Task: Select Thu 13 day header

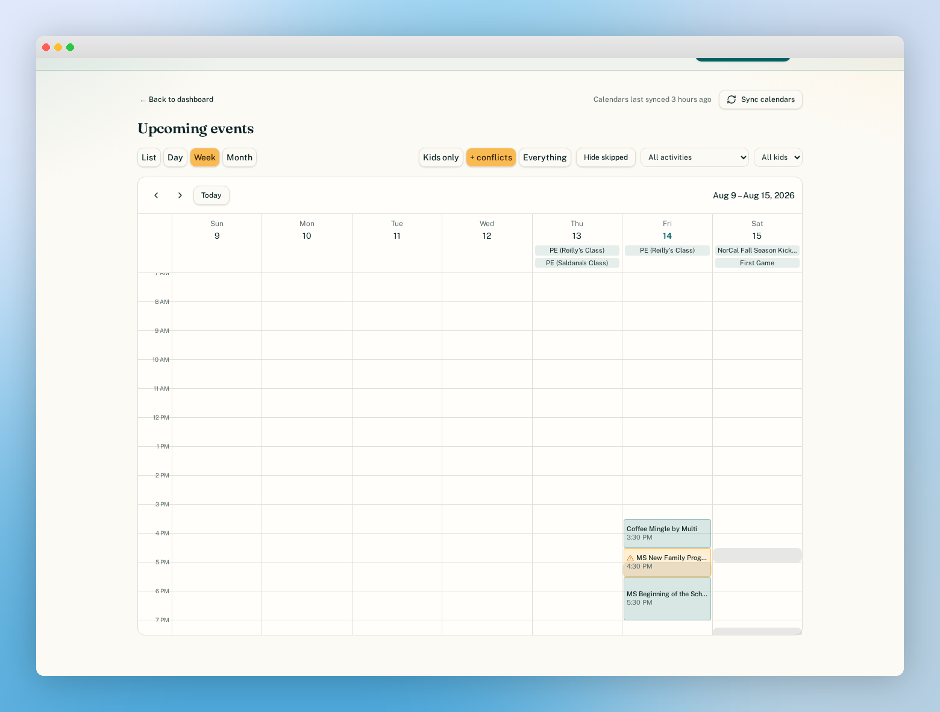Action: (x=577, y=230)
